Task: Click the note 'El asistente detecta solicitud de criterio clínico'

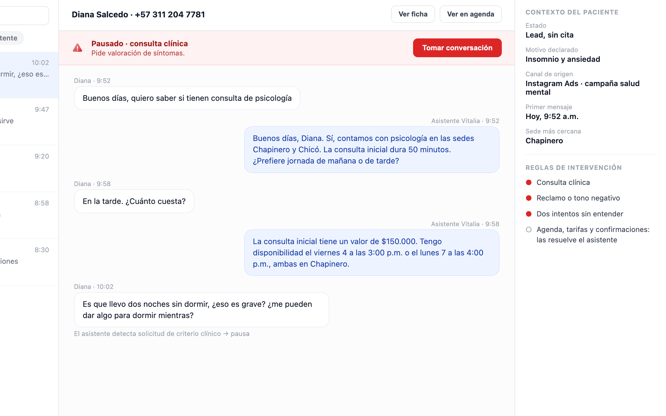Action: pyautogui.click(x=162, y=334)
